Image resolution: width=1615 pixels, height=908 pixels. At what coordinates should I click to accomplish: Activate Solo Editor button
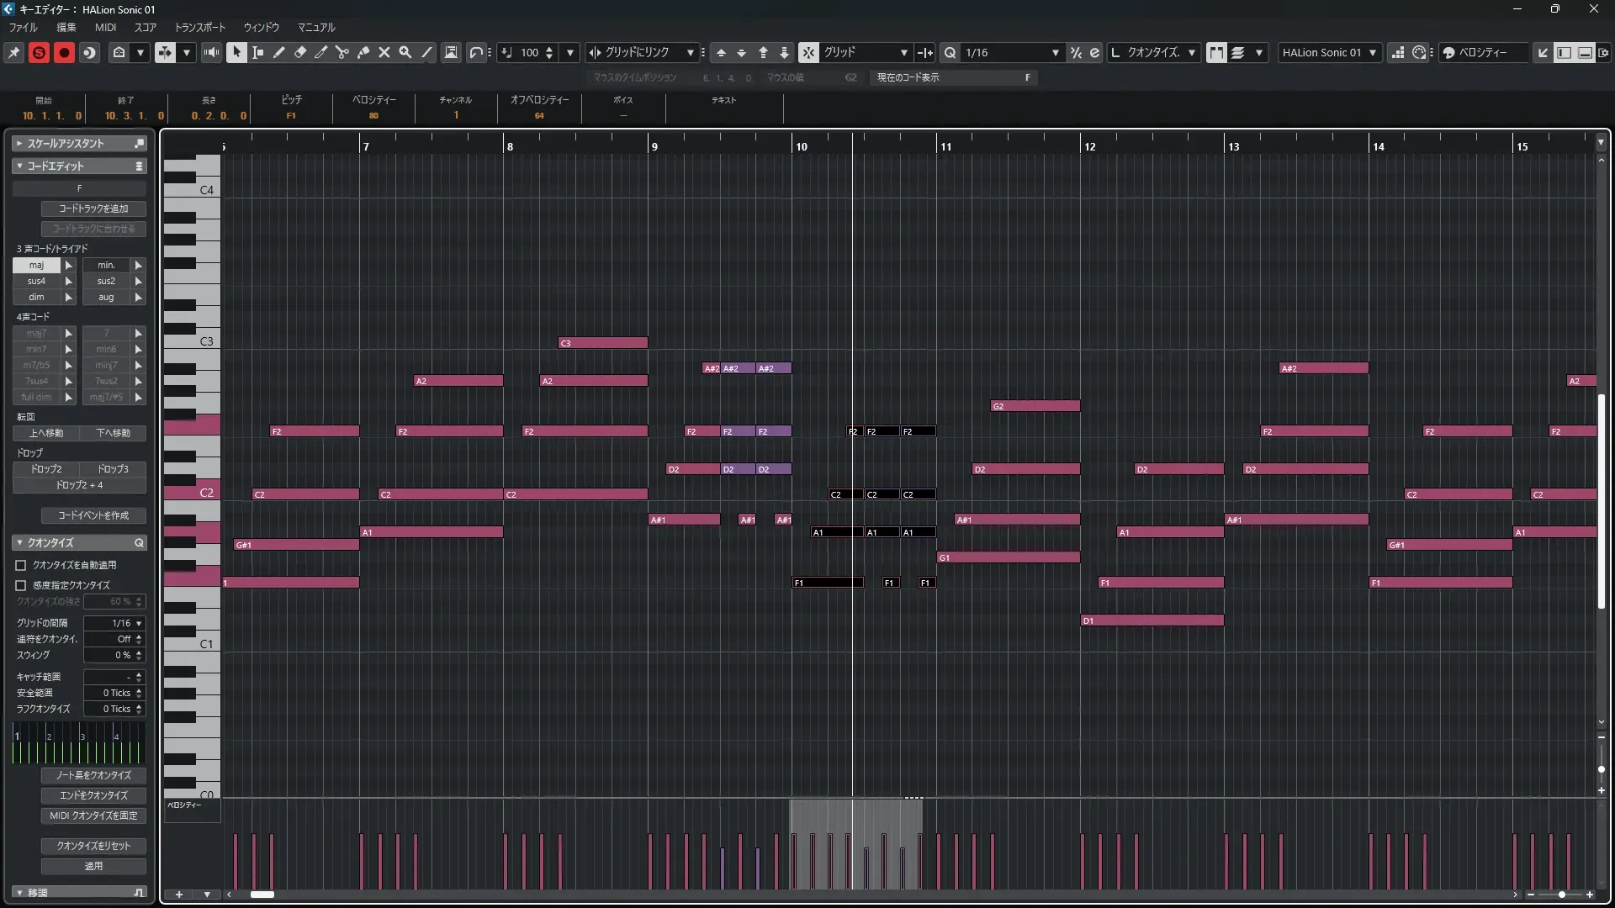(39, 52)
